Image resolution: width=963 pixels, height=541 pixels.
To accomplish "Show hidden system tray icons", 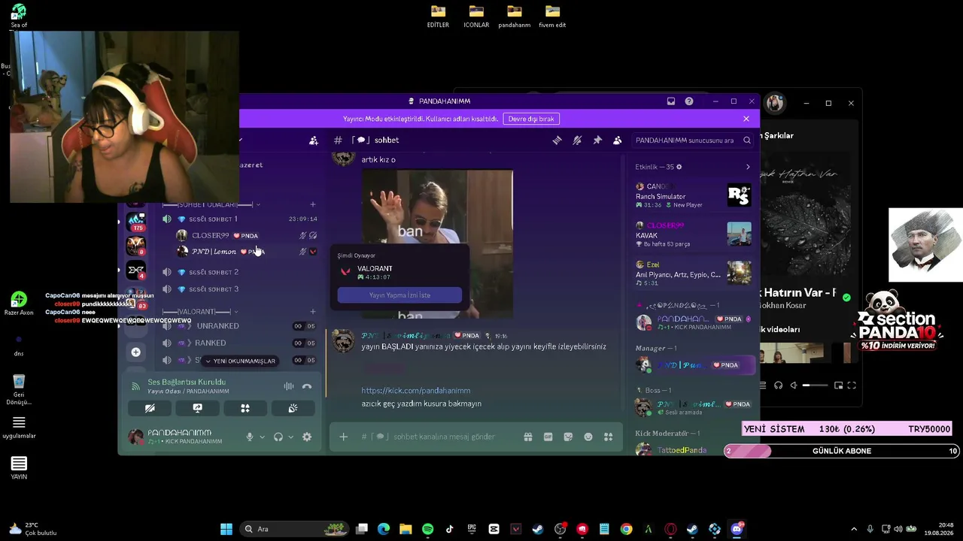I will [x=853, y=529].
